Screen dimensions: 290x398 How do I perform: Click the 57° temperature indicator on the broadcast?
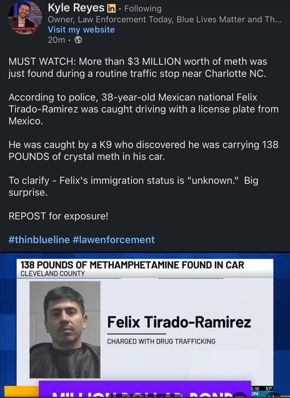point(269,389)
